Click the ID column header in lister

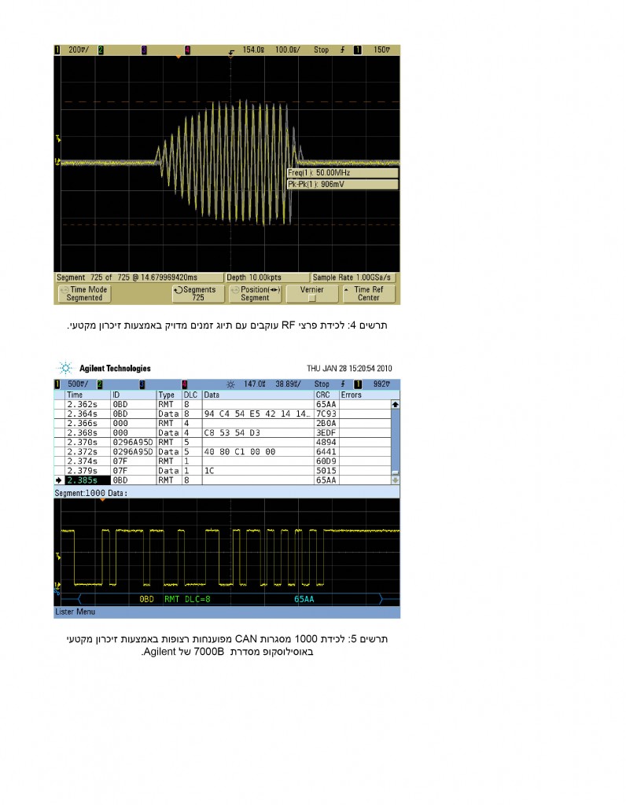click(134, 395)
